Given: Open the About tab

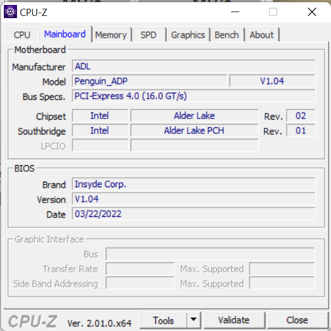Looking at the screenshot, I should [262, 35].
